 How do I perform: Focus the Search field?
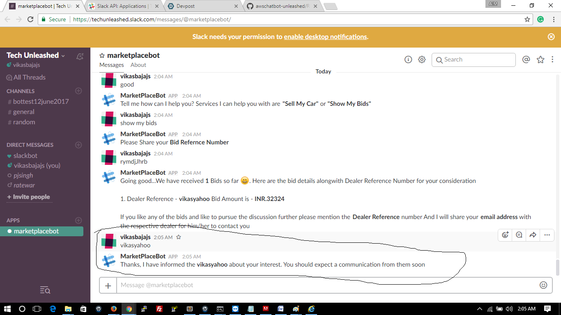474,59
